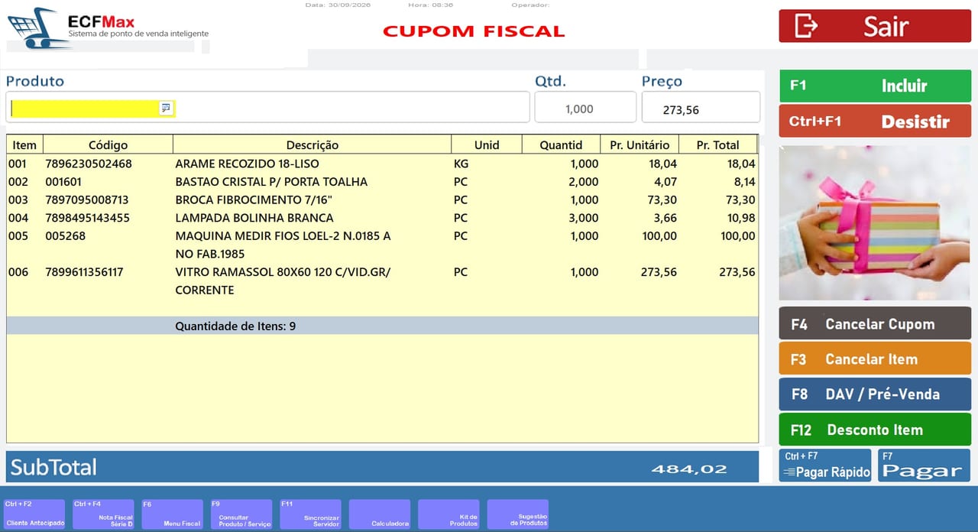Click the Item column header
The image size is (978, 532).
pos(24,144)
